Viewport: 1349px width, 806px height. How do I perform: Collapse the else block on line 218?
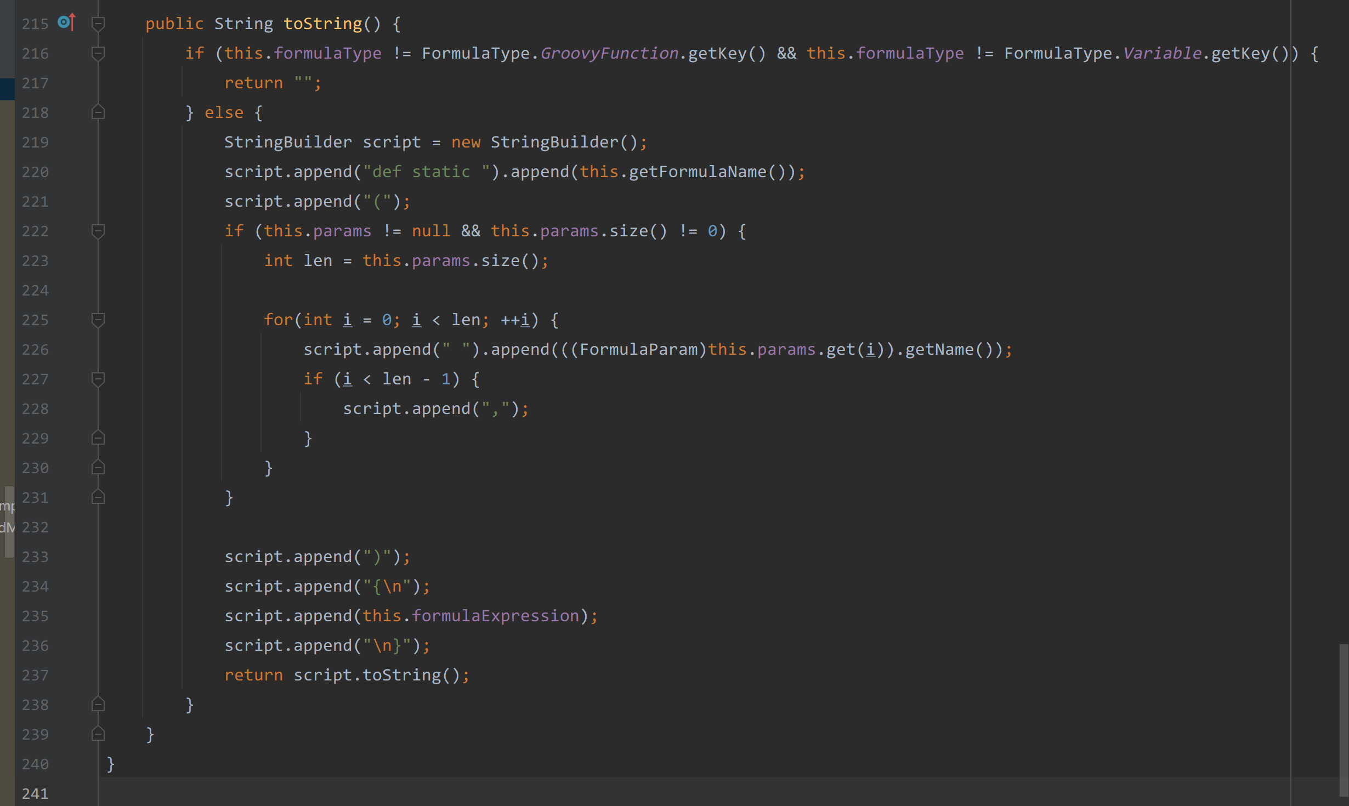click(x=98, y=112)
